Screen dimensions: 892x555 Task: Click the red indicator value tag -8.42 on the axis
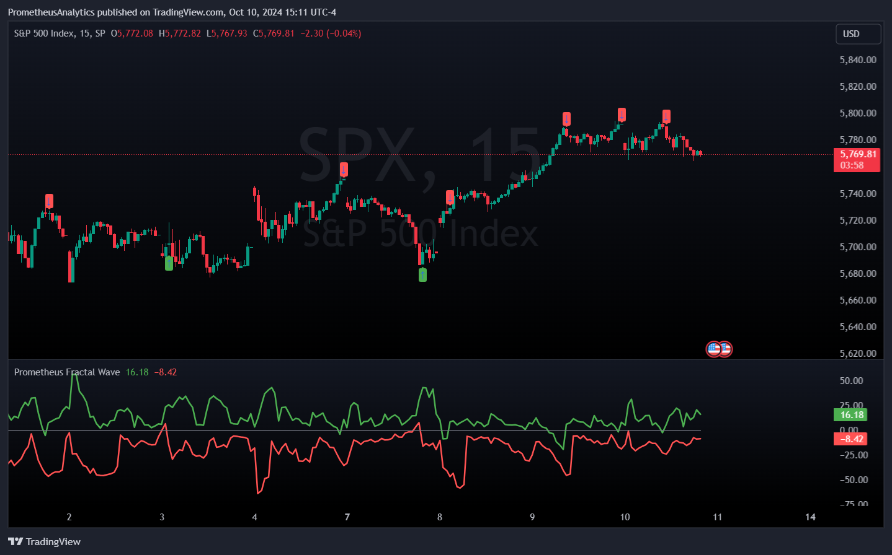tap(851, 439)
